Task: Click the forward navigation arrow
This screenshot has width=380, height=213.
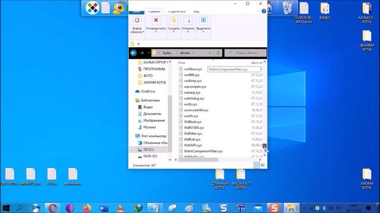Action: coord(142,53)
